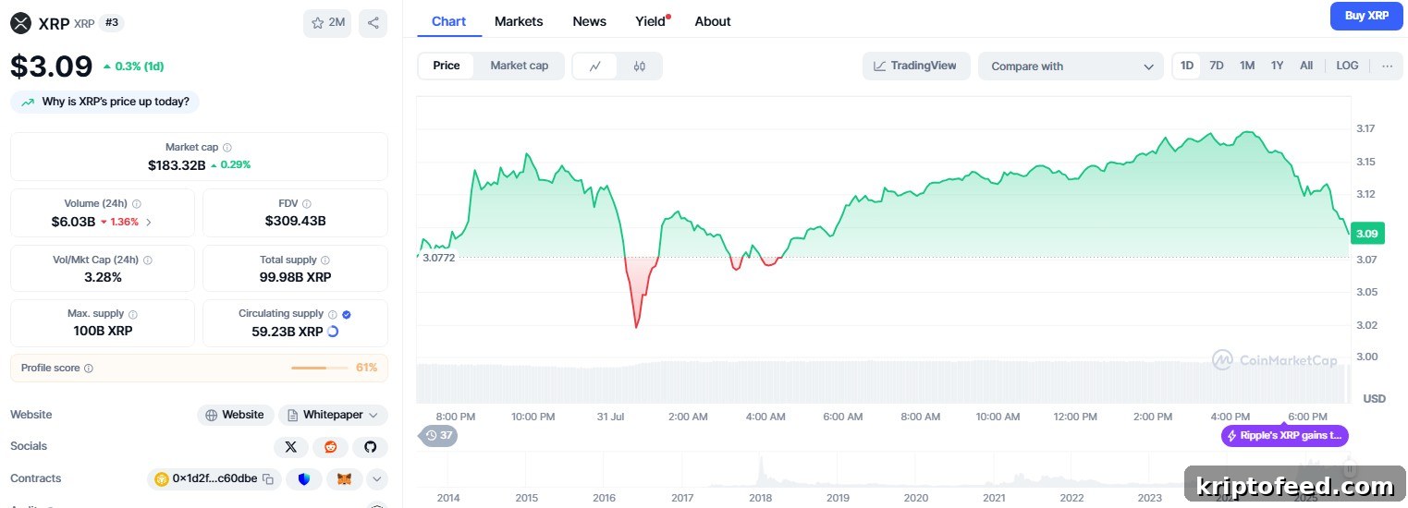Click the XRP coin logo
The width and height of the screenshot is (1408, 508).
20,23
